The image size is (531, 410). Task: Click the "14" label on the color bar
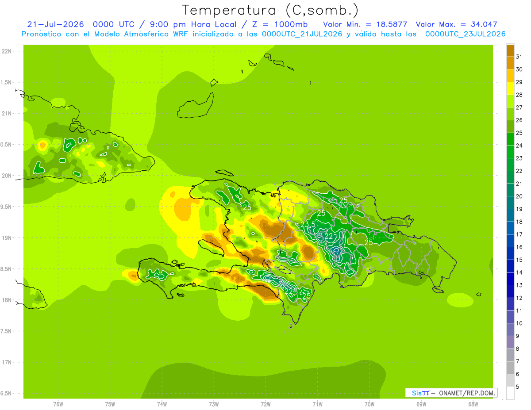pos(519,272)
